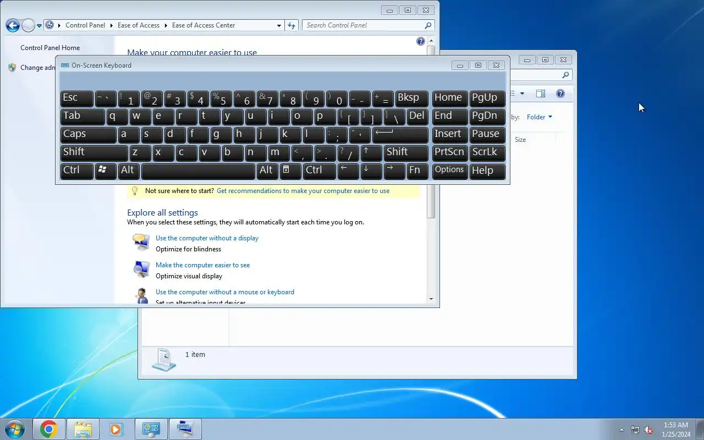Click the number 5 key
Screen dimensions: 704x440
pyautogui.click(x=221, y=98)
